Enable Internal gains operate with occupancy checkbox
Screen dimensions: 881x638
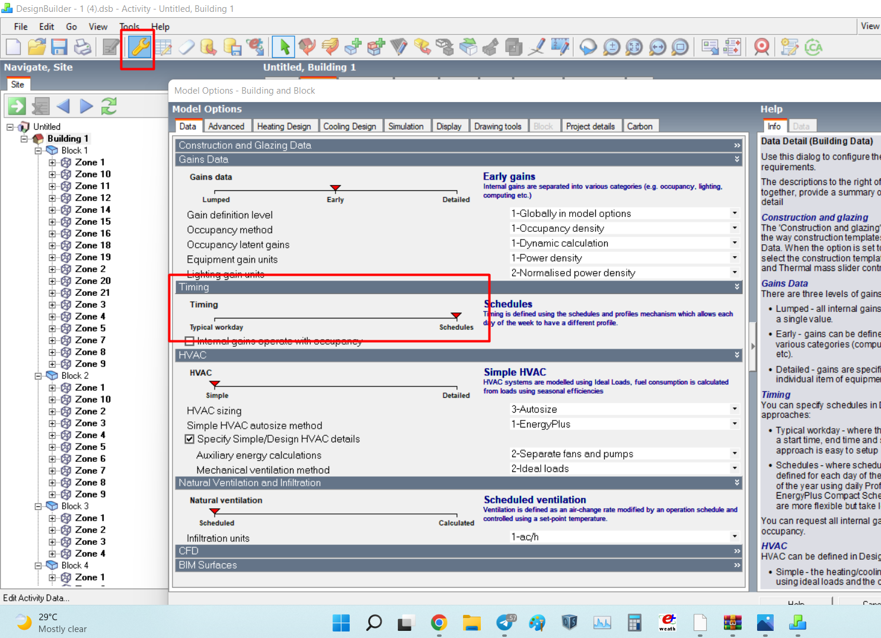click(190, 341)
